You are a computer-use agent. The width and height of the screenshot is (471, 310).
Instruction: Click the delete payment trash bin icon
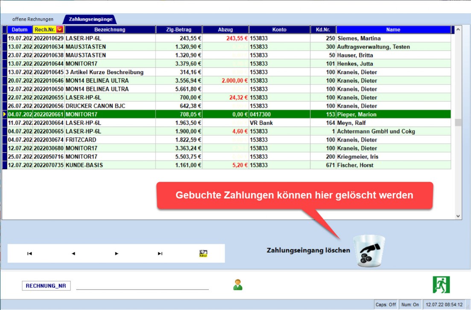point(370,251)
